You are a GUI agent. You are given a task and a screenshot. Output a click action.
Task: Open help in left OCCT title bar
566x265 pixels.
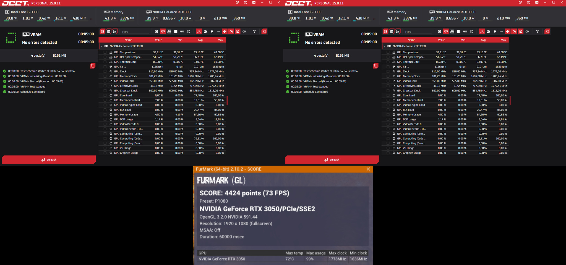246,2
